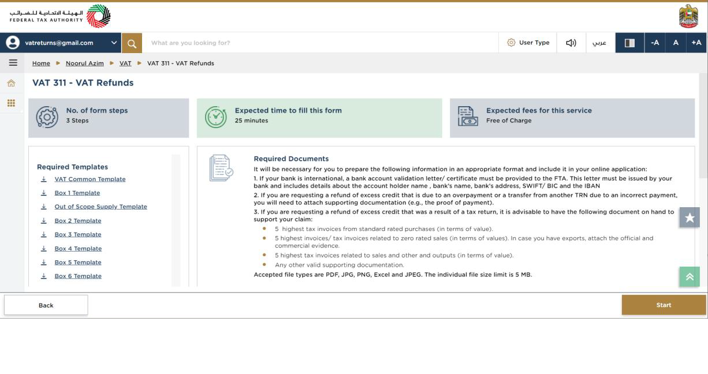
Task: Click download icon beside VAT Common Template
Action: coord(44,179)
